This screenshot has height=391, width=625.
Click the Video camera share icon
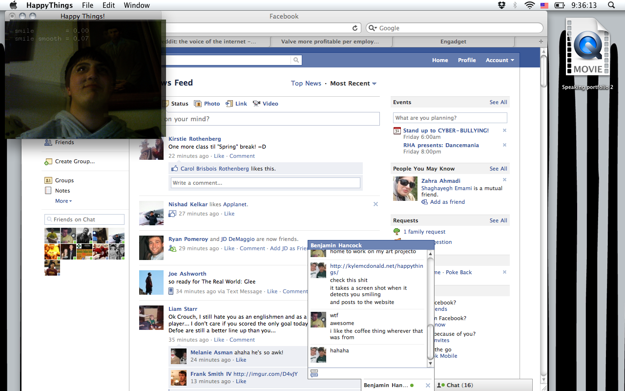pyautogui.click(x=256, y=104)
